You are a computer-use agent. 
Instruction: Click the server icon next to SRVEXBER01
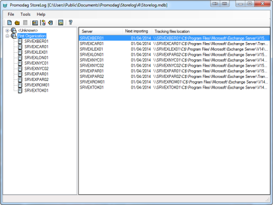20,42
